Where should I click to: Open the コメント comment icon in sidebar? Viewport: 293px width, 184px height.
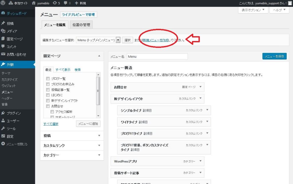pyautogui.click(x=3, y=46)
